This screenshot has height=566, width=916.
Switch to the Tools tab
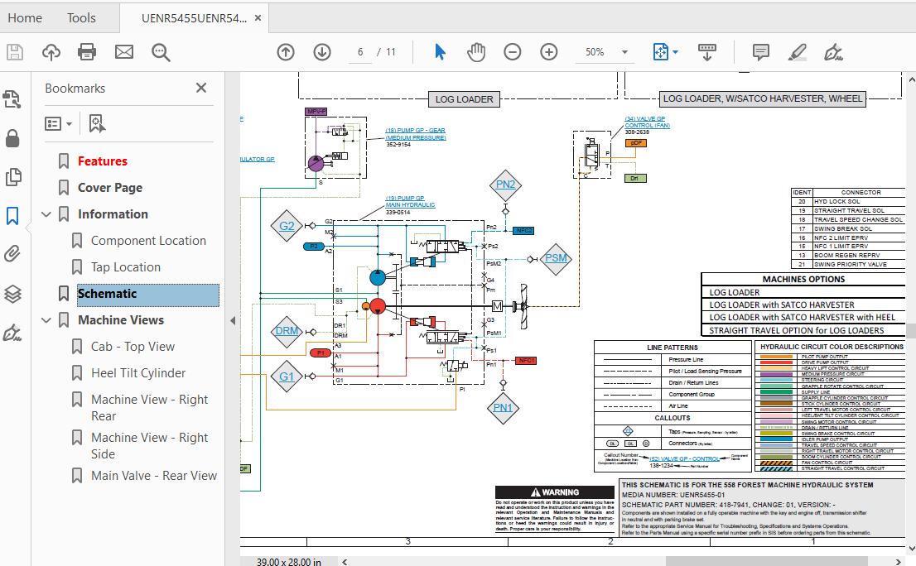[81, 18]
